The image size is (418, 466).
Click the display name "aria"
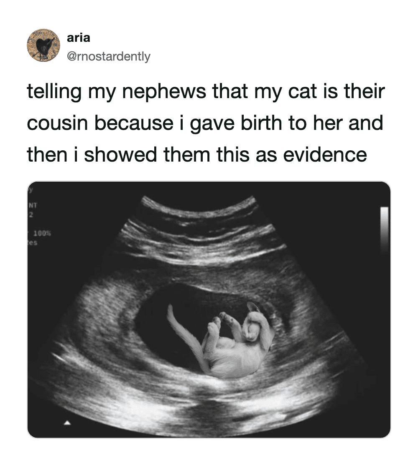tap(79, 38)
